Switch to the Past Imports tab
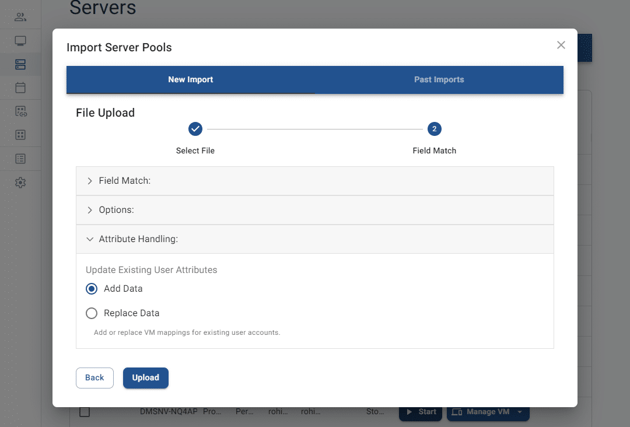 (x=439, y=80)
